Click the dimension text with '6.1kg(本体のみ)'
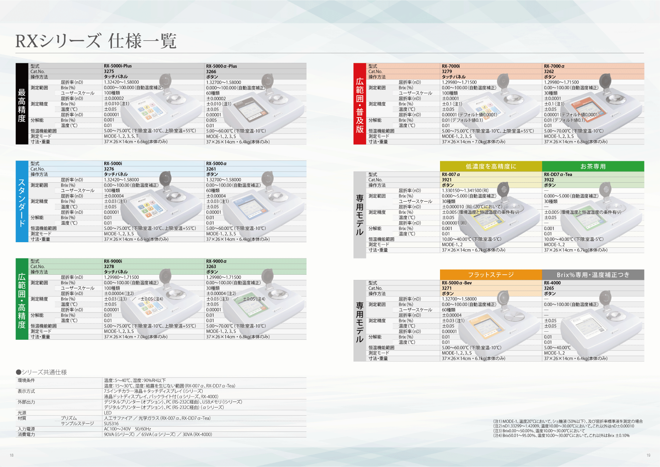660x467 pixels. click(474, 359)
